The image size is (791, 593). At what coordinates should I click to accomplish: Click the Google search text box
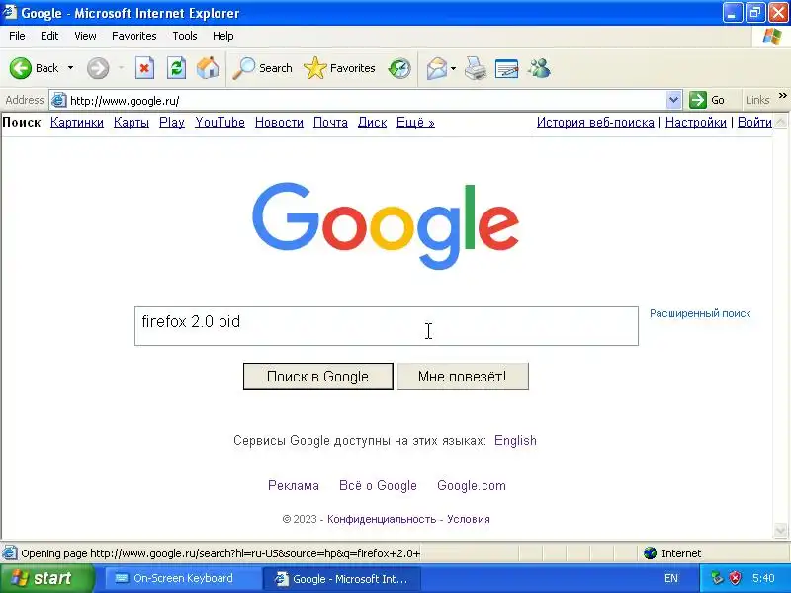[x=387, y=326]
